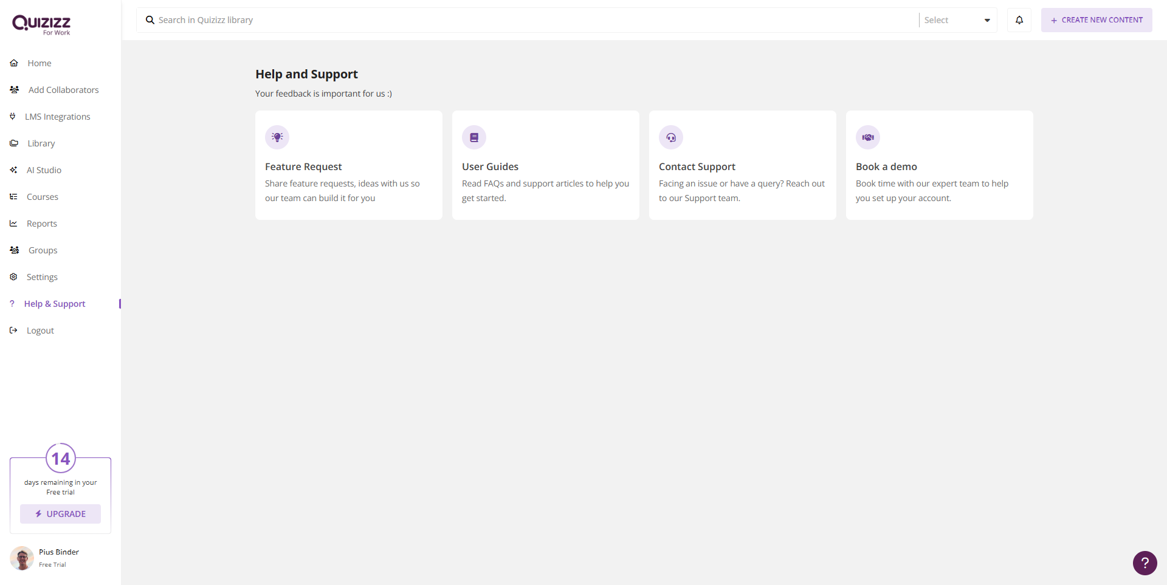
Task: Click the Create New Content button
Action: tap(1096, 20)
